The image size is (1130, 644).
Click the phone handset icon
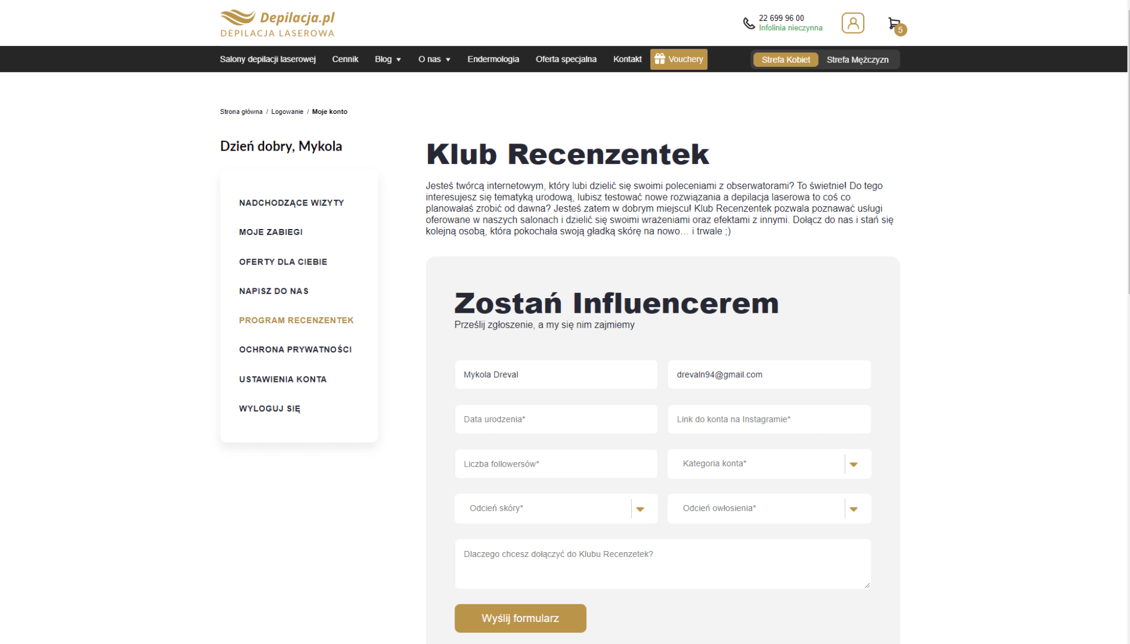point(749,23)
